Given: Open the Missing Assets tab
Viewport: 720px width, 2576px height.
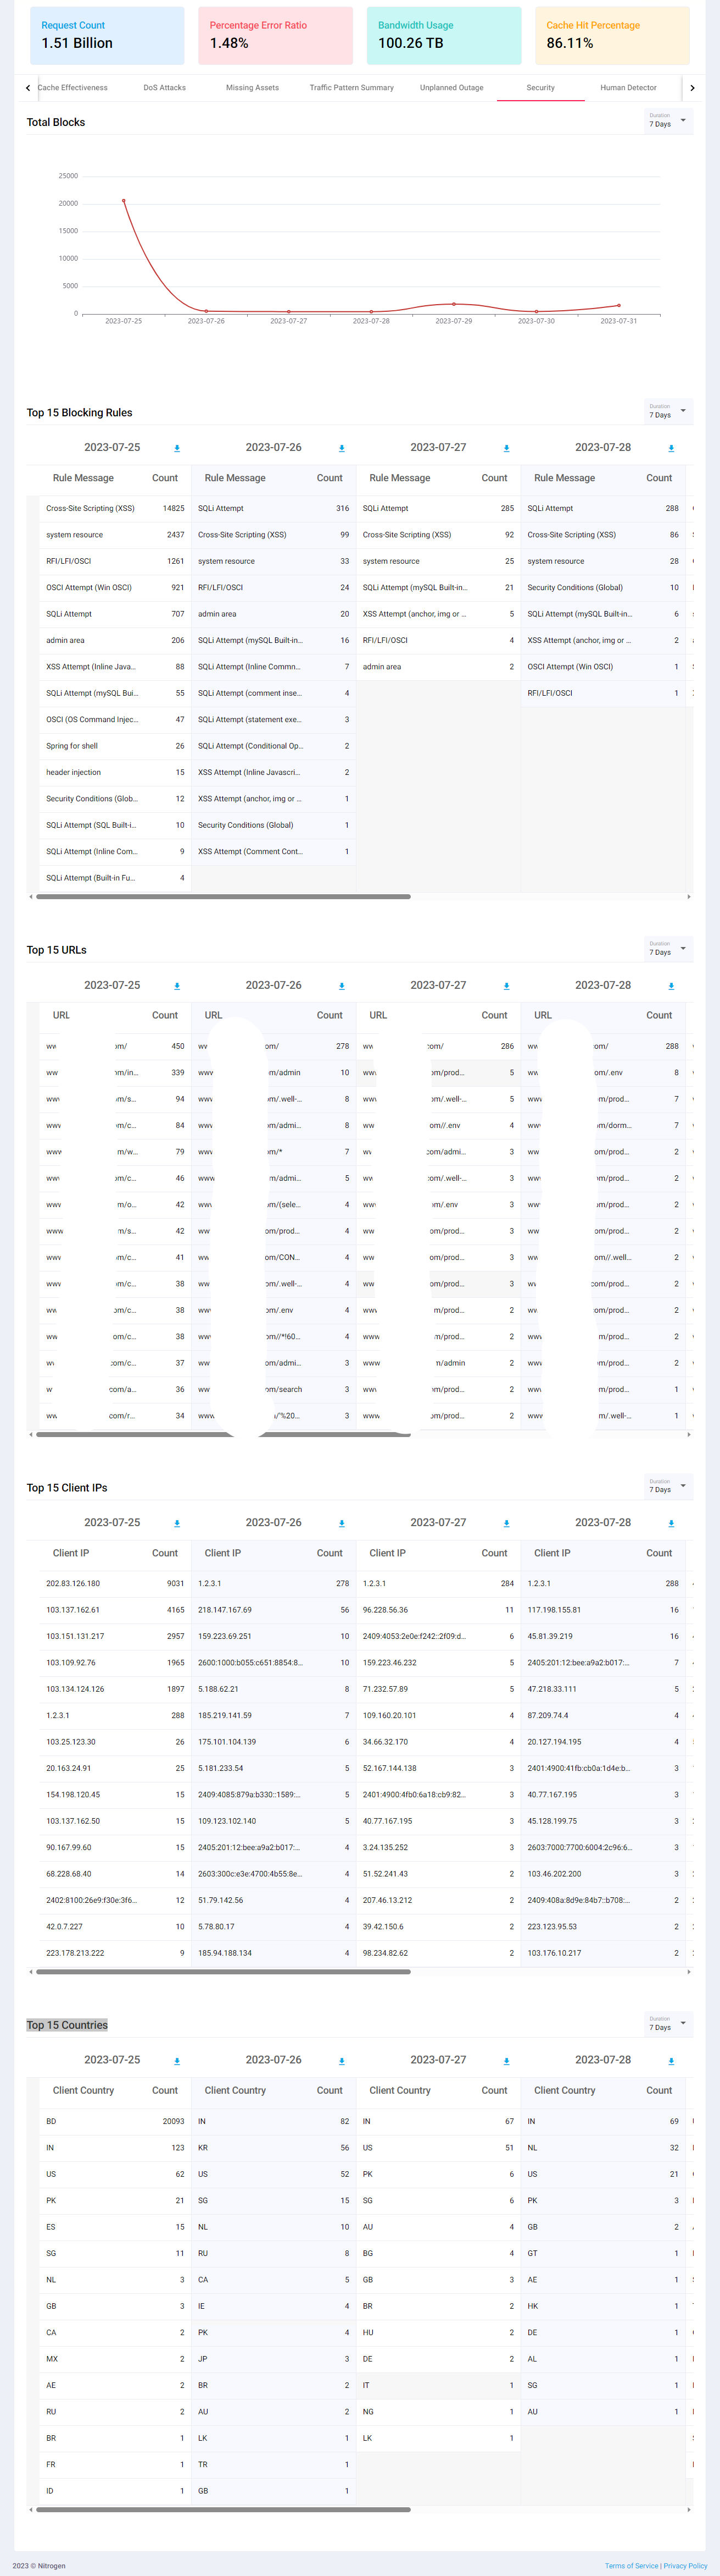Looking at the screenshot, I should point(253,88).
